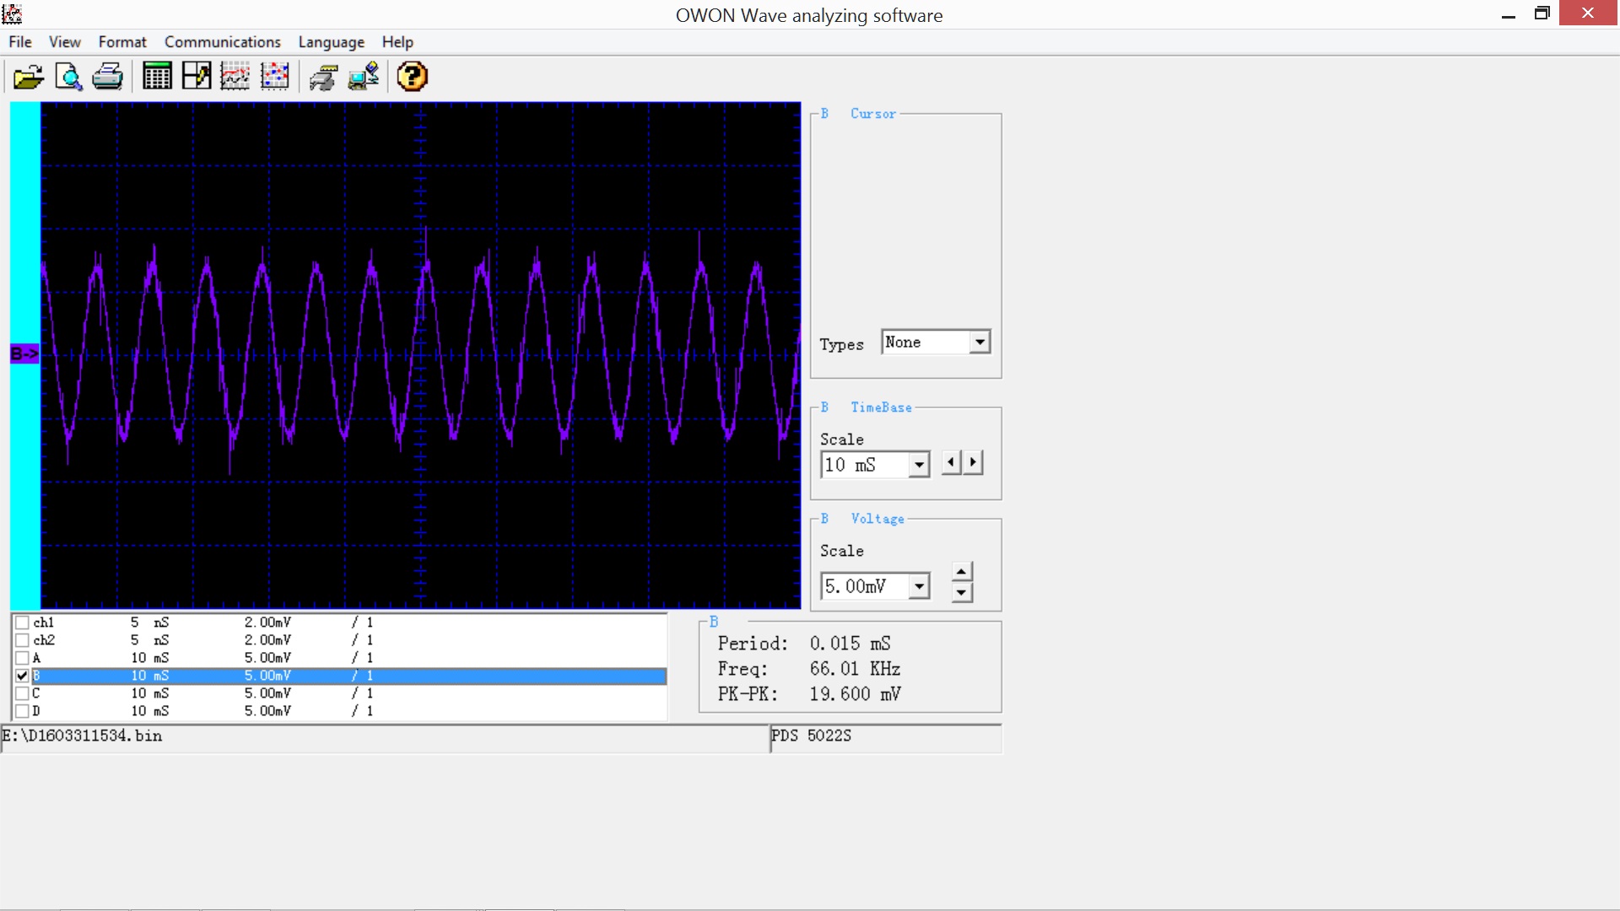Click the PK-PK value 19.600 mV

click(x=856, y=694)
